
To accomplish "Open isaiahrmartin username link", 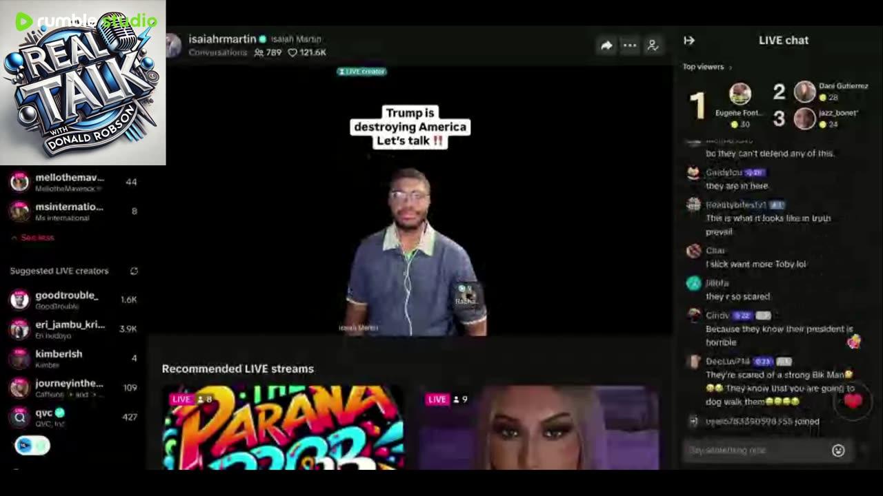I will point(222,39).
